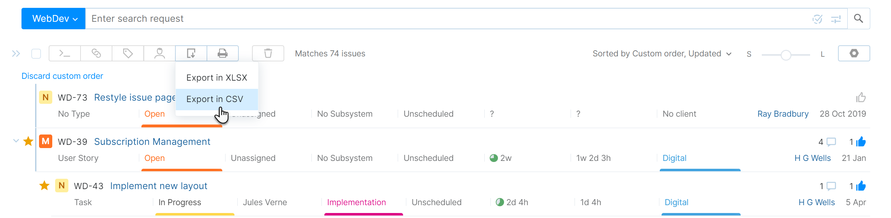
Task: Click the delete issues trash icon
Action: tap(268, 53)
